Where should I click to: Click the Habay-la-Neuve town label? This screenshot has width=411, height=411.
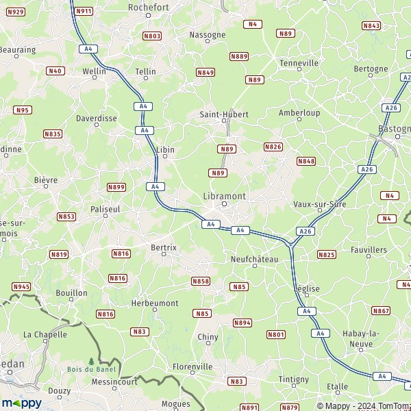coord(361,338)
